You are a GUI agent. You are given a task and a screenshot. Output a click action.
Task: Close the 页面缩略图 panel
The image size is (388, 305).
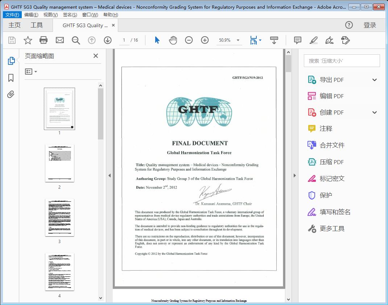point(96,56)
